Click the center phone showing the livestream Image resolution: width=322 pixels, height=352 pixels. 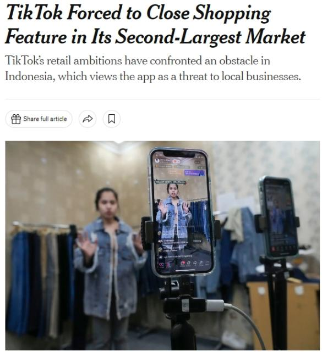[181, 212]
